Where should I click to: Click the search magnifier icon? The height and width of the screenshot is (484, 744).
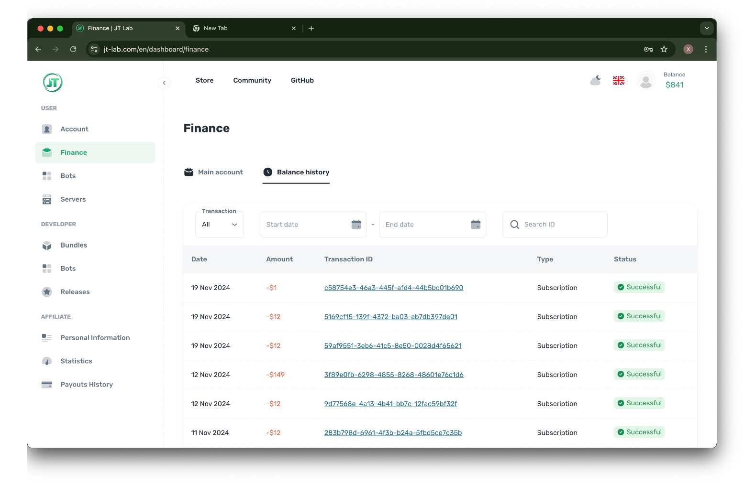tap(515, 225)
